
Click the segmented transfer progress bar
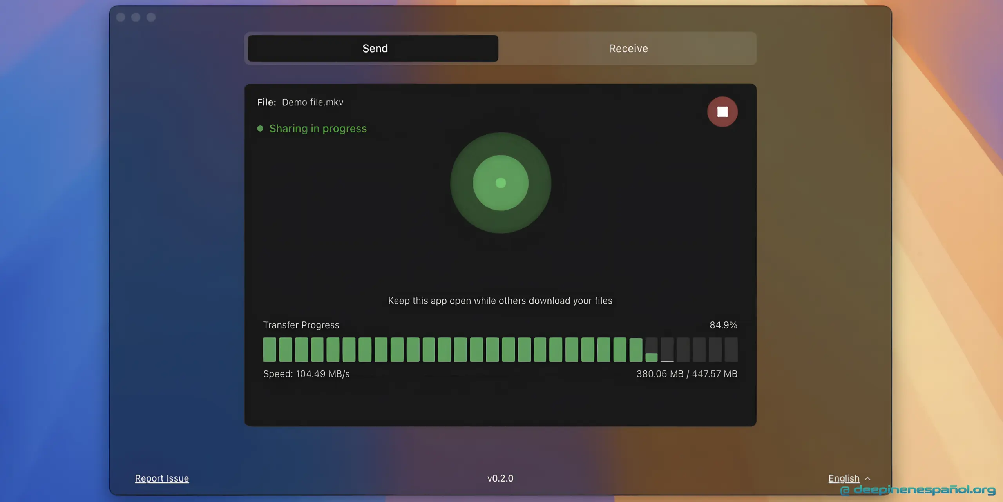point(500,349)
